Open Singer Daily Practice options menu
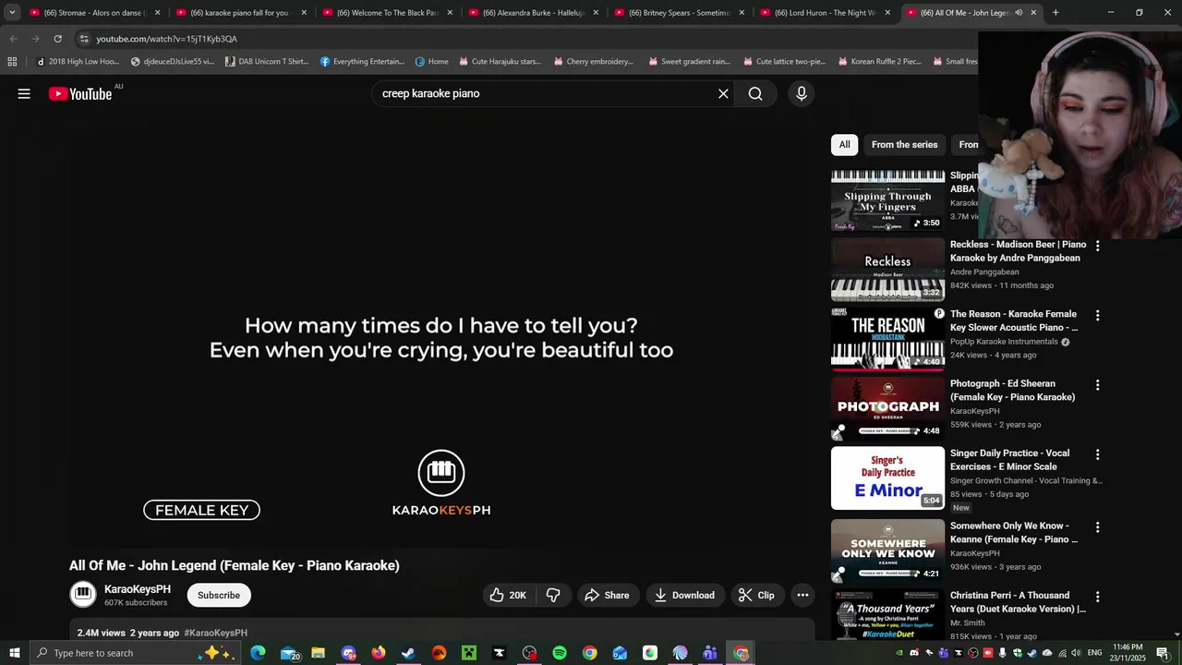Screen dimensions: 1182x665 tap(1097, 454)
